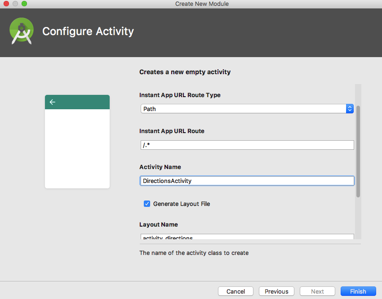Click the Android Studio logo icon
Image resolution: width=382 pixels, height=299 pixels.
[22, 31]
